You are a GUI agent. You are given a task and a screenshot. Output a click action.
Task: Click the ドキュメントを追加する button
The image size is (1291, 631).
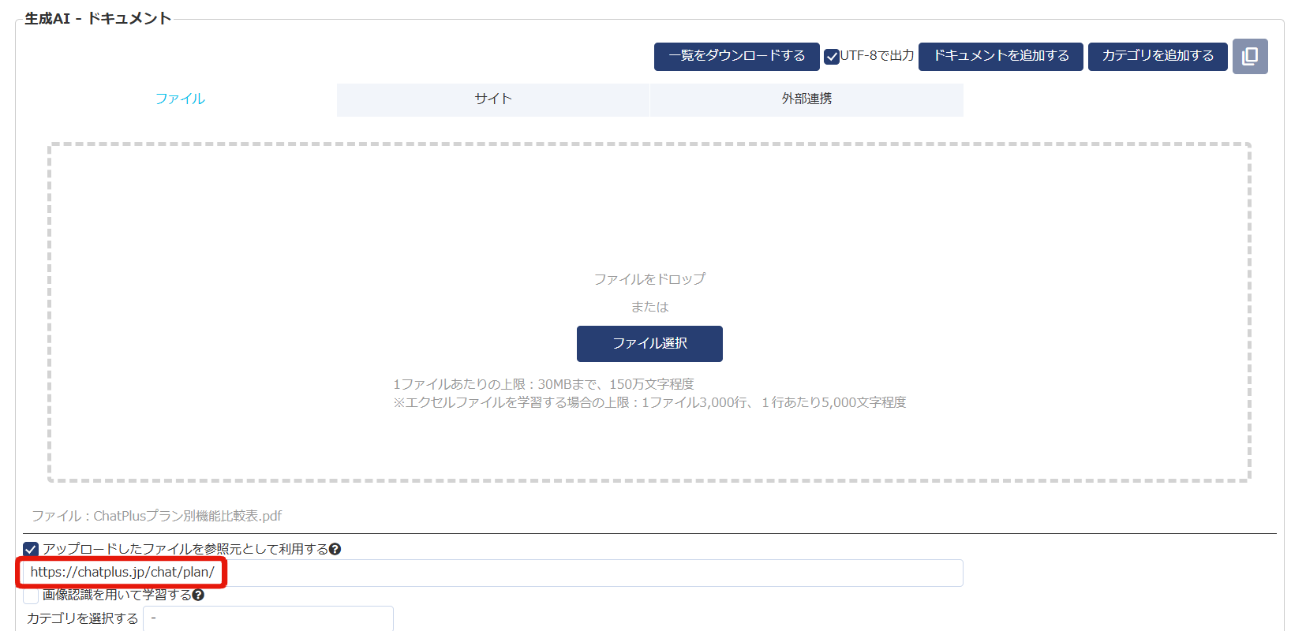point(1001,56)
